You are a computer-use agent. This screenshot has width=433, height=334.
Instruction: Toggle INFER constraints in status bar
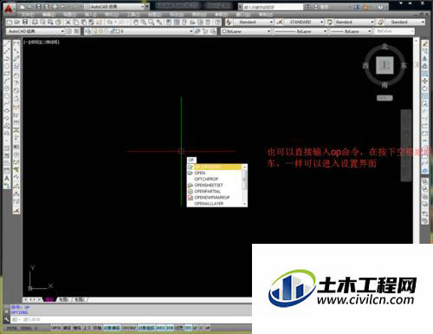(55, 328)
